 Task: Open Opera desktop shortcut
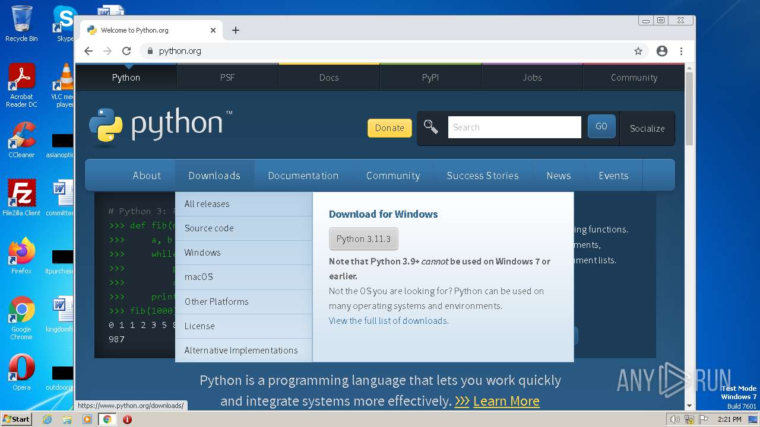21,372
